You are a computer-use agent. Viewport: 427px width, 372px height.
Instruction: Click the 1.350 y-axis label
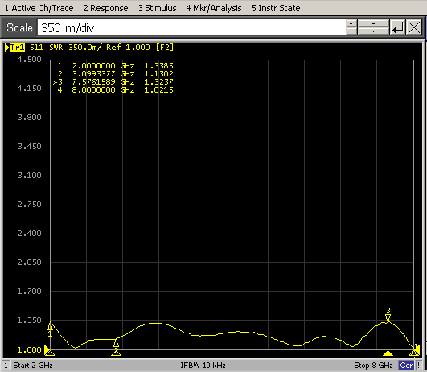point(30,320)
